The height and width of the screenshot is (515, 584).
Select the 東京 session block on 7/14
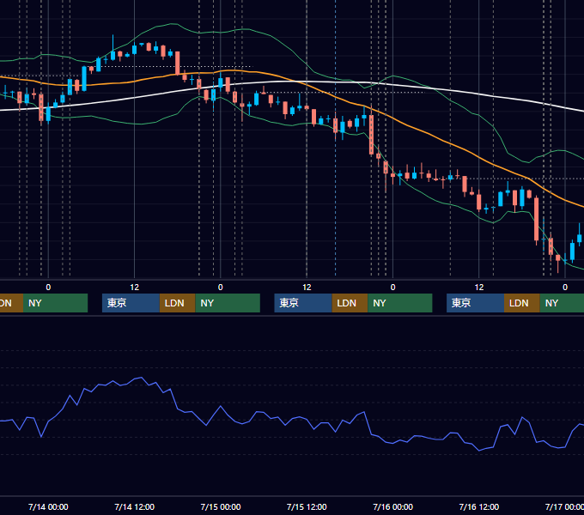coord(131,303)
